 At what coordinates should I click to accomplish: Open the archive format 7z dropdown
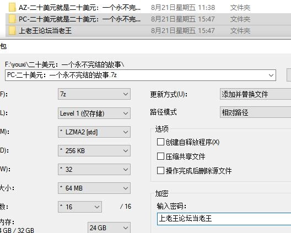[x=94, y=94]
